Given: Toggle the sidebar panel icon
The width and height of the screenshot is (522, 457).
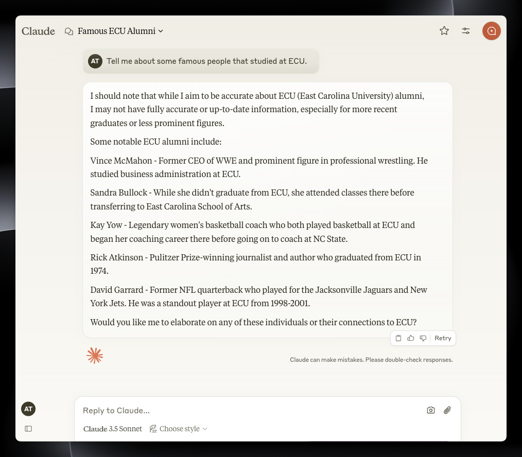Looking at the screenshot, I should point(28,429).
